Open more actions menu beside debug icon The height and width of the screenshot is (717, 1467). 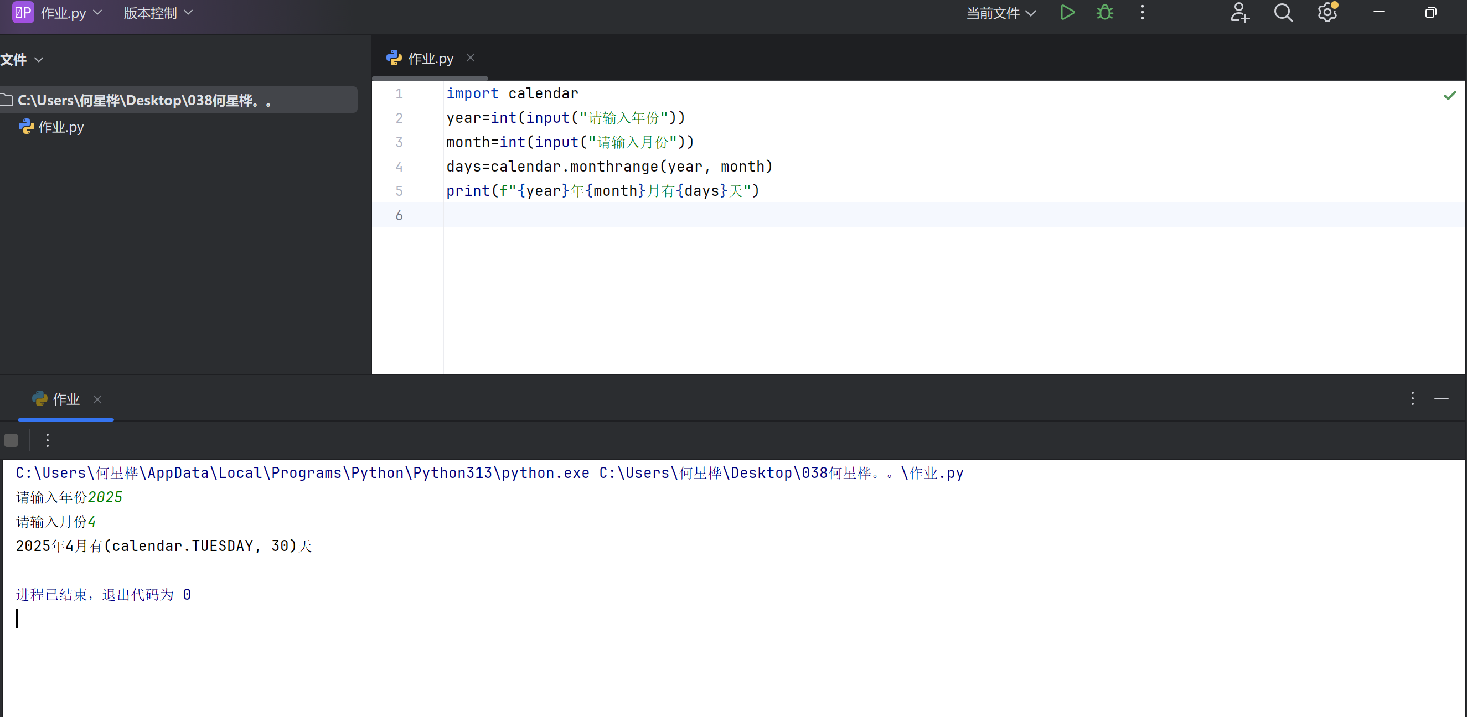1143,13
